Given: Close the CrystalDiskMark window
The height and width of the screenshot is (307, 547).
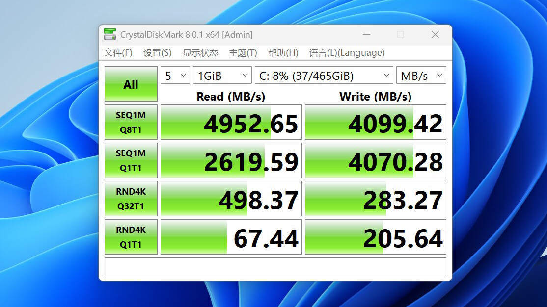Looking at the screenshot, I should (x=435, y=34).
